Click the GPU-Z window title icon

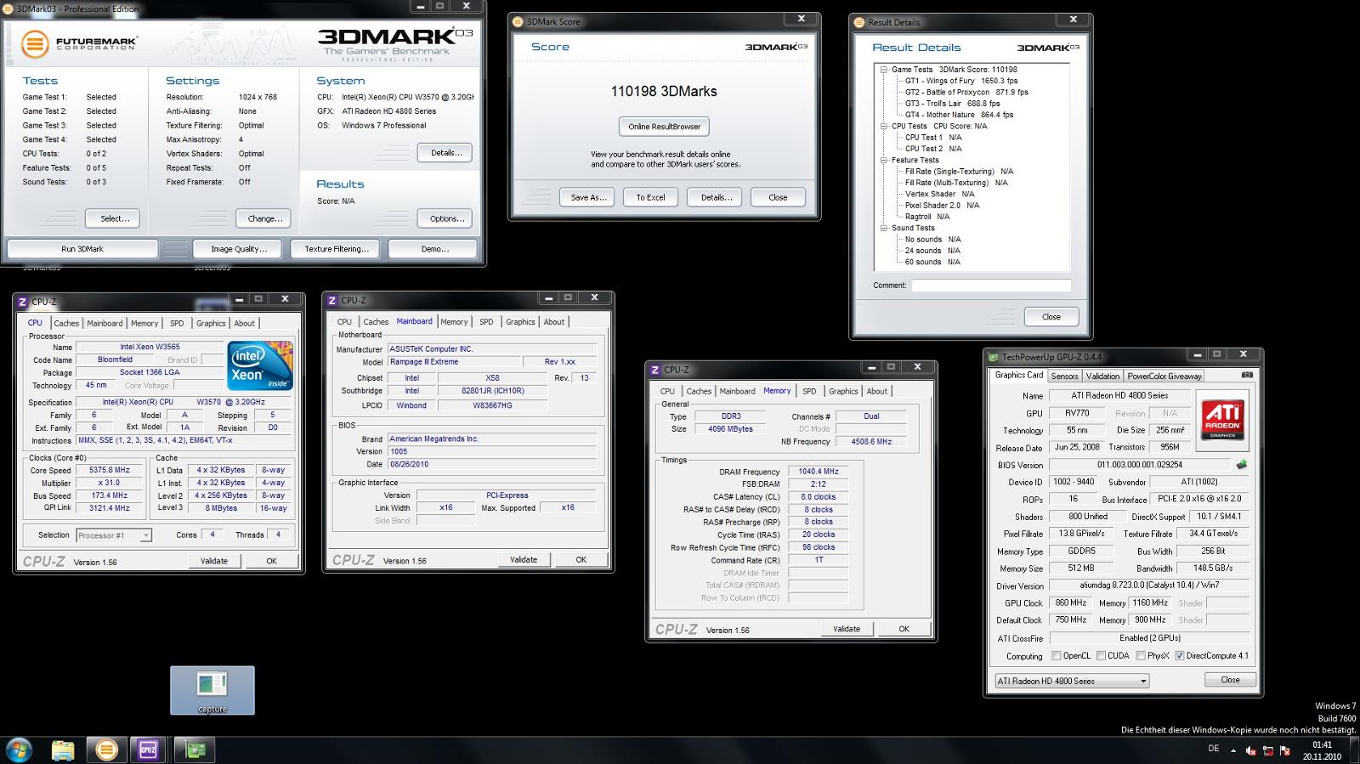(994, 356)
